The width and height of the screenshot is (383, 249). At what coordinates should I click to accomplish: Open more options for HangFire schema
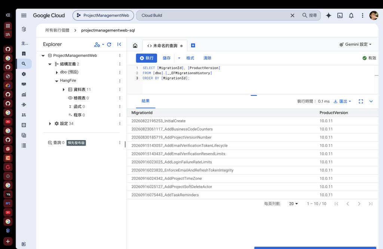click(x=120, y=81)
